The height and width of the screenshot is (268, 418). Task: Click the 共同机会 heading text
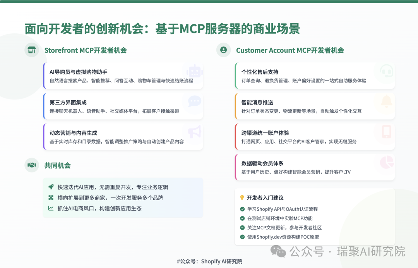58,166
